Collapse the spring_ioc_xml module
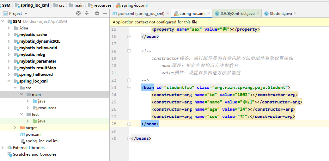 click(x=9, y=81)
